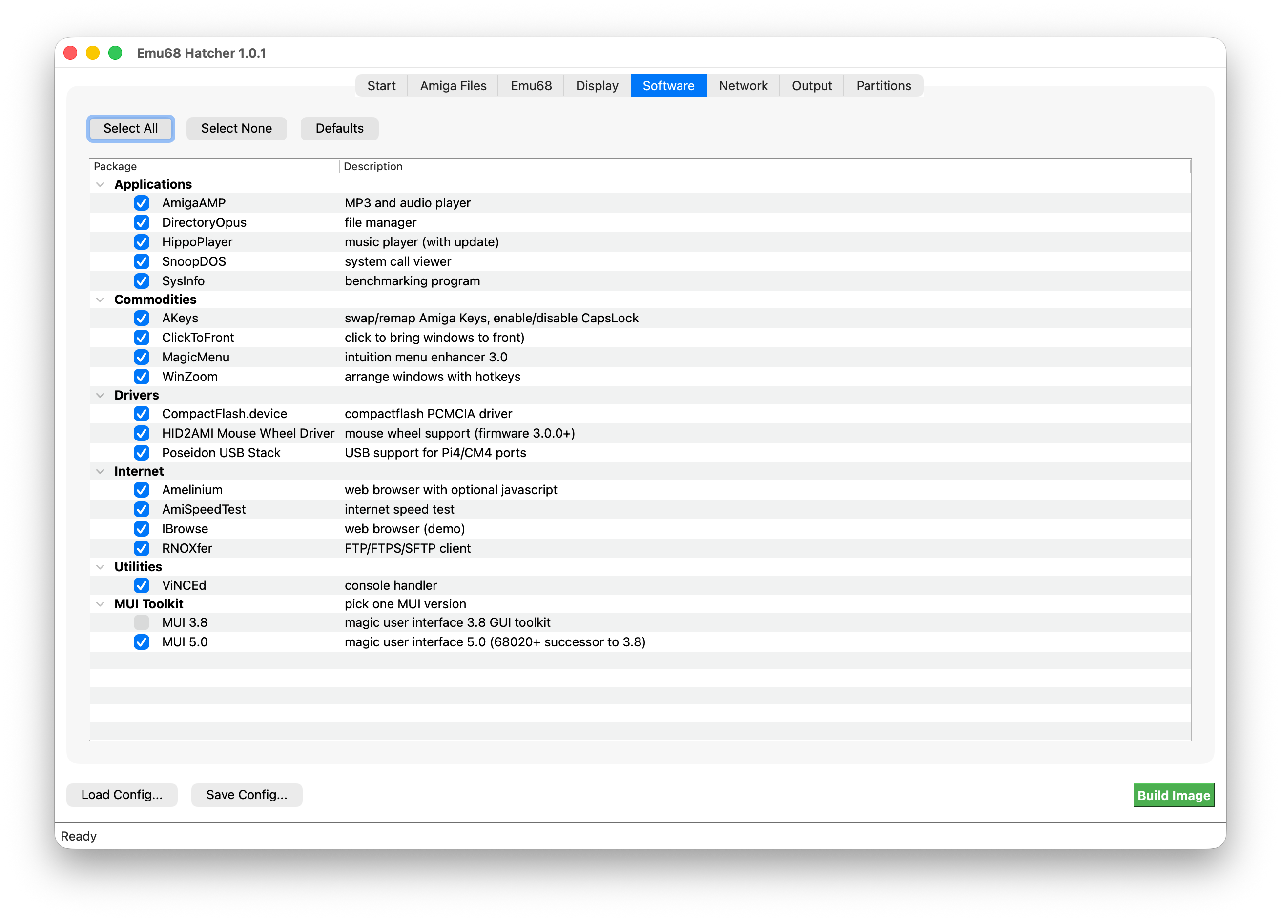
Task: Uncheck the AmigaAMP package checkbox
Action: (x=141, y=202)
